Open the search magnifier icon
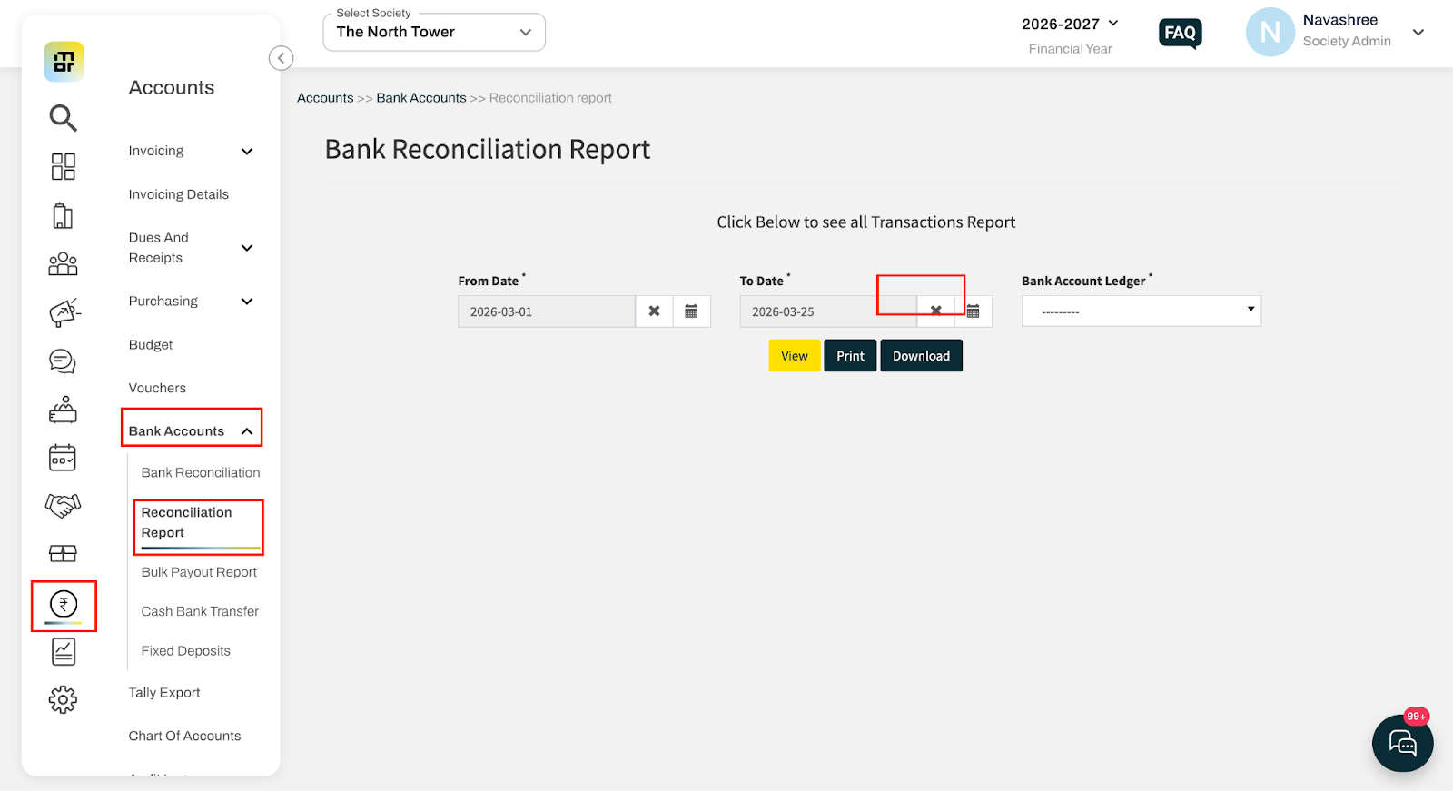1453x791 pixels. pos(63,118)
